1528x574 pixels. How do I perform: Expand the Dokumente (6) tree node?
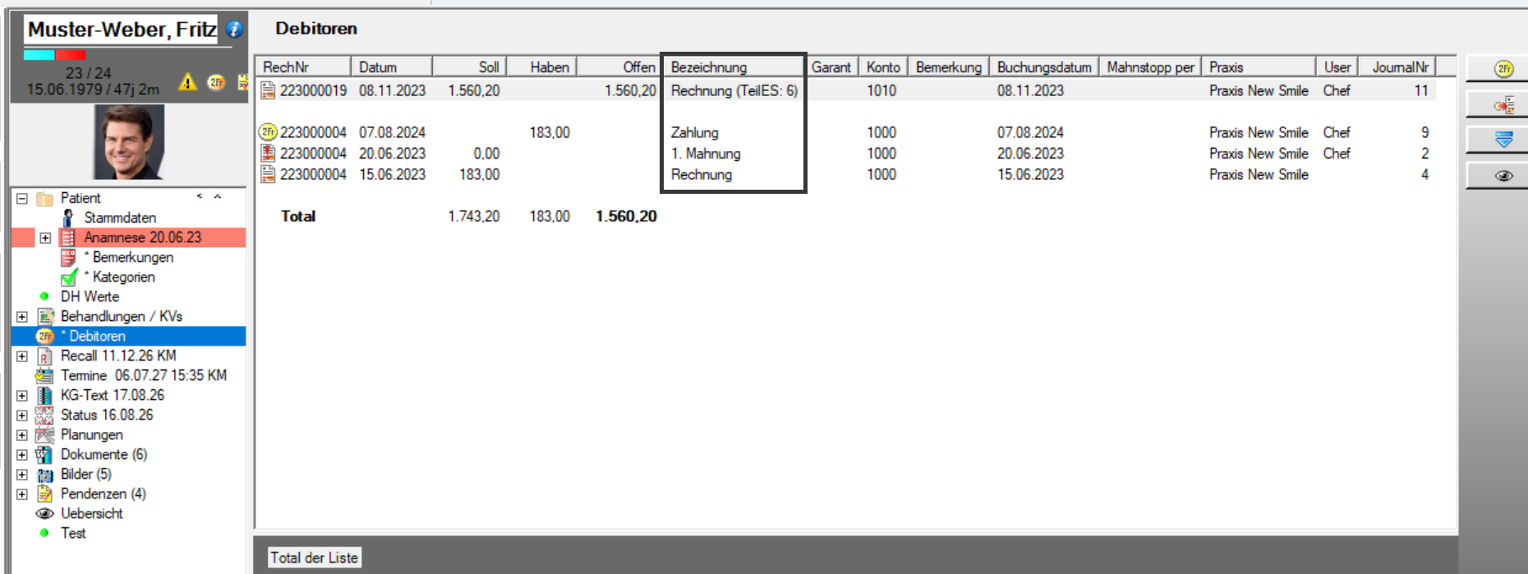click(22, 454)
